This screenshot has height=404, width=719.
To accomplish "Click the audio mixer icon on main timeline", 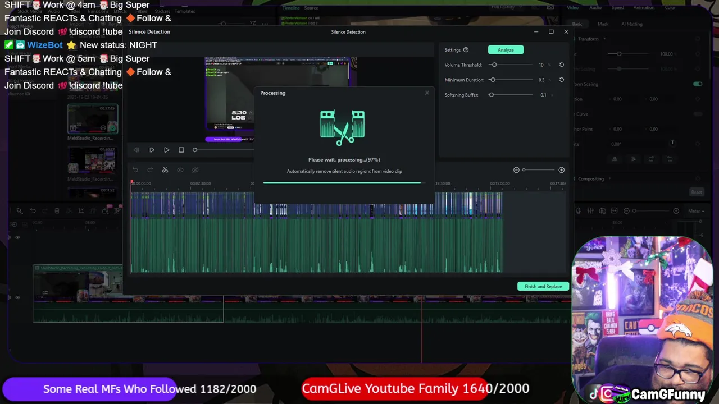I will pyautogui.click(x=590, y=211).
